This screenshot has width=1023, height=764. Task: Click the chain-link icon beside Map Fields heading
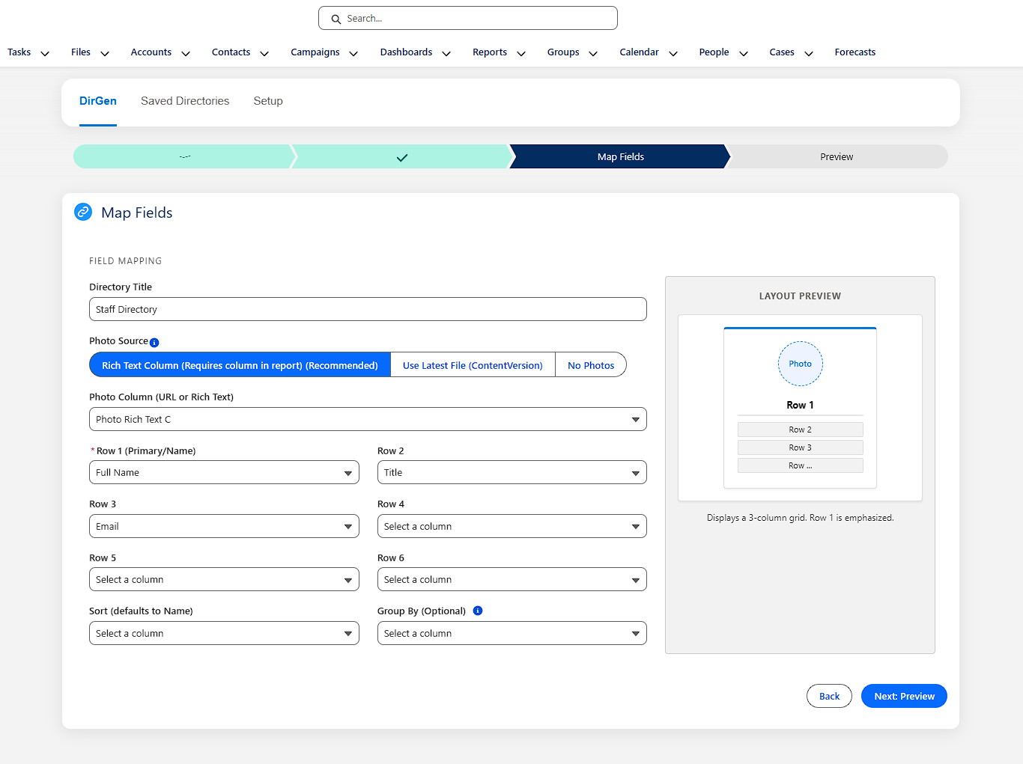pos(83,212)
